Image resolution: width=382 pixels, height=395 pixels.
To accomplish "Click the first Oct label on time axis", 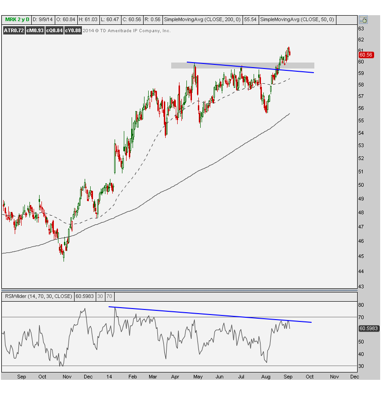I will (42, 377).
